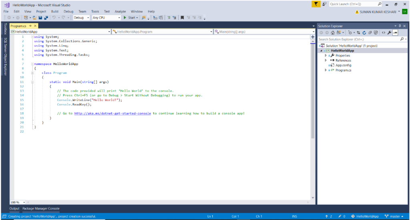Click the View Code brackets icon
Image resolution: width=410 pixels, height=220 pixels.
(384, 33)
